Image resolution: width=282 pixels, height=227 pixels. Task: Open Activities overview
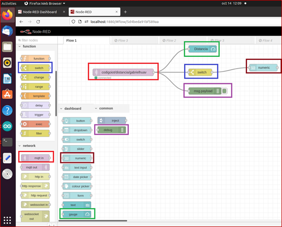point(9,4)
